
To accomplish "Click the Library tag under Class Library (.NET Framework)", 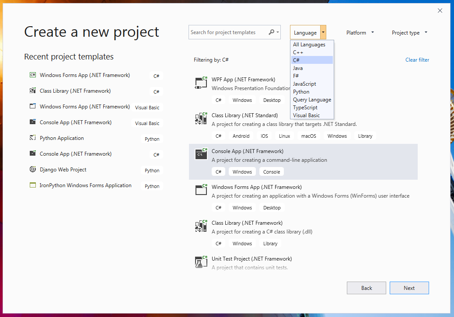I will tap(270, 244).
